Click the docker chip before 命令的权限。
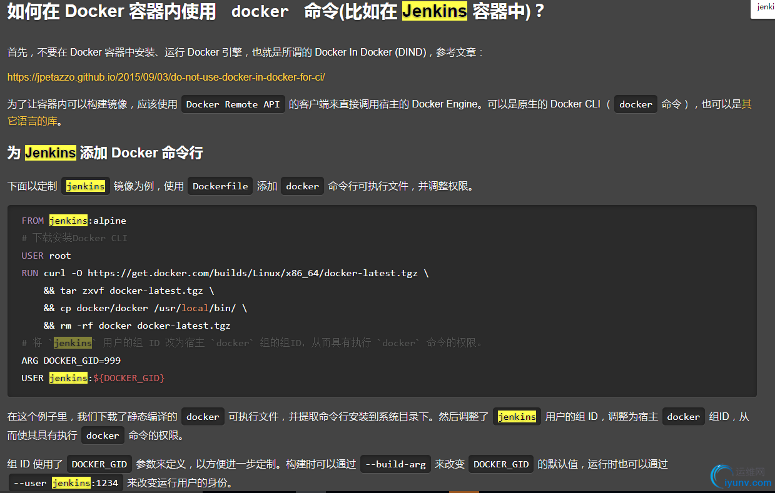 103,436
